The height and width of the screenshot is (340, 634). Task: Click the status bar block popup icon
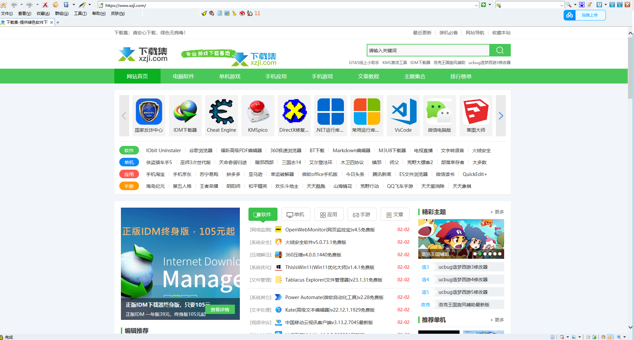pos(562,337)
